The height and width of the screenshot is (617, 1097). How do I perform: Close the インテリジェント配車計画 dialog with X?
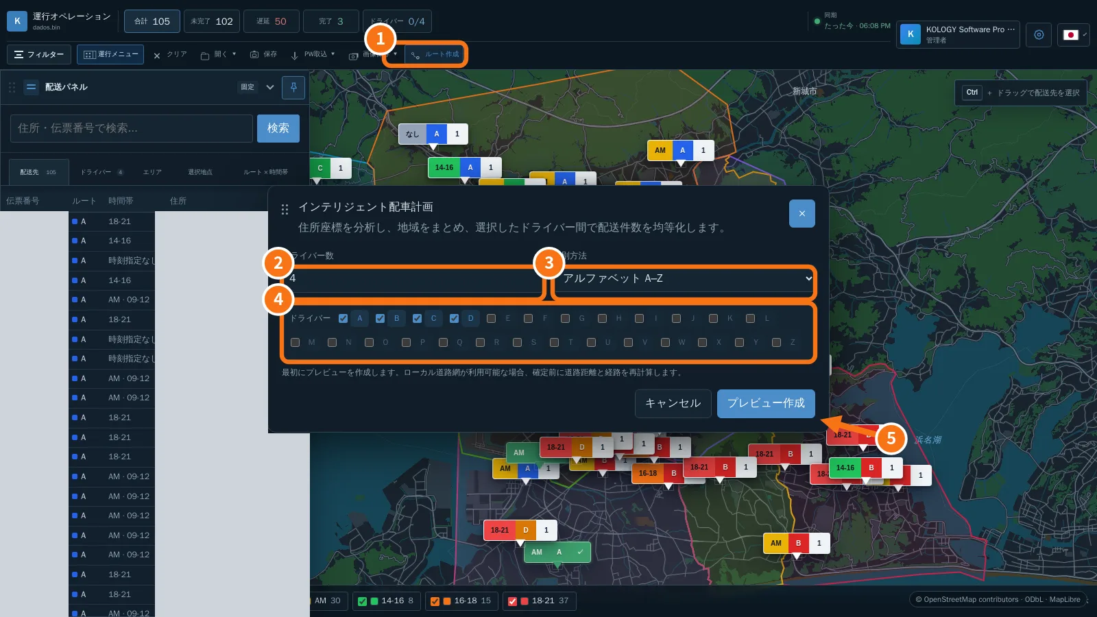tap(802, 213)
